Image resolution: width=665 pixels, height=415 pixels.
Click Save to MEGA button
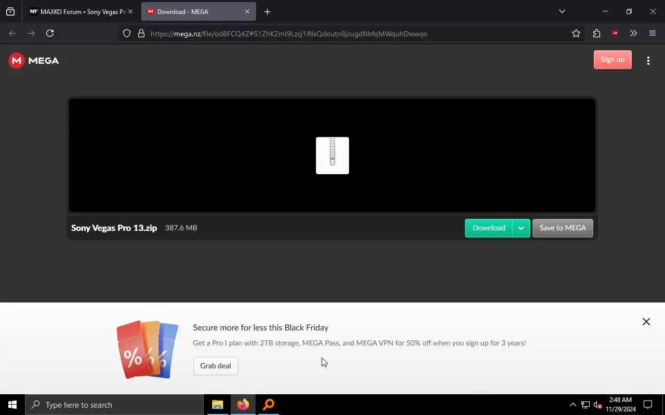click(x=563, y=228)
